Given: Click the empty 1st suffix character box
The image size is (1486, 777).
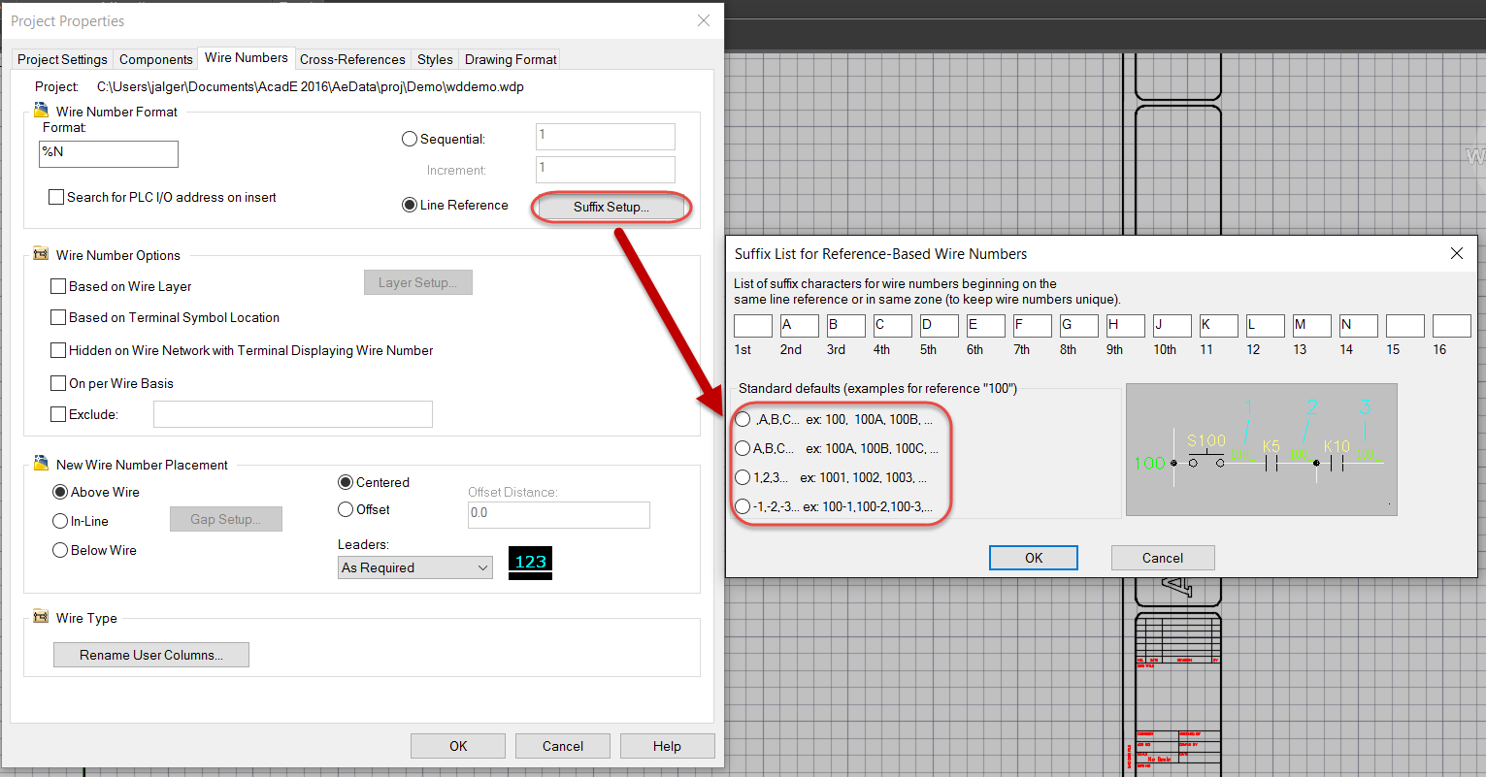Looking at the screenshot, I should [753, 325].
